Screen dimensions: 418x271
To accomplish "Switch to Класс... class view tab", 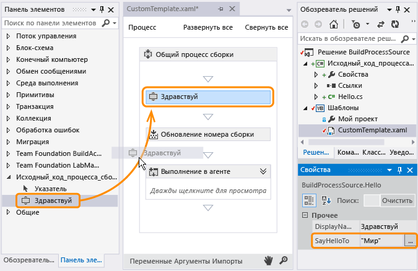I will (374, 152).
